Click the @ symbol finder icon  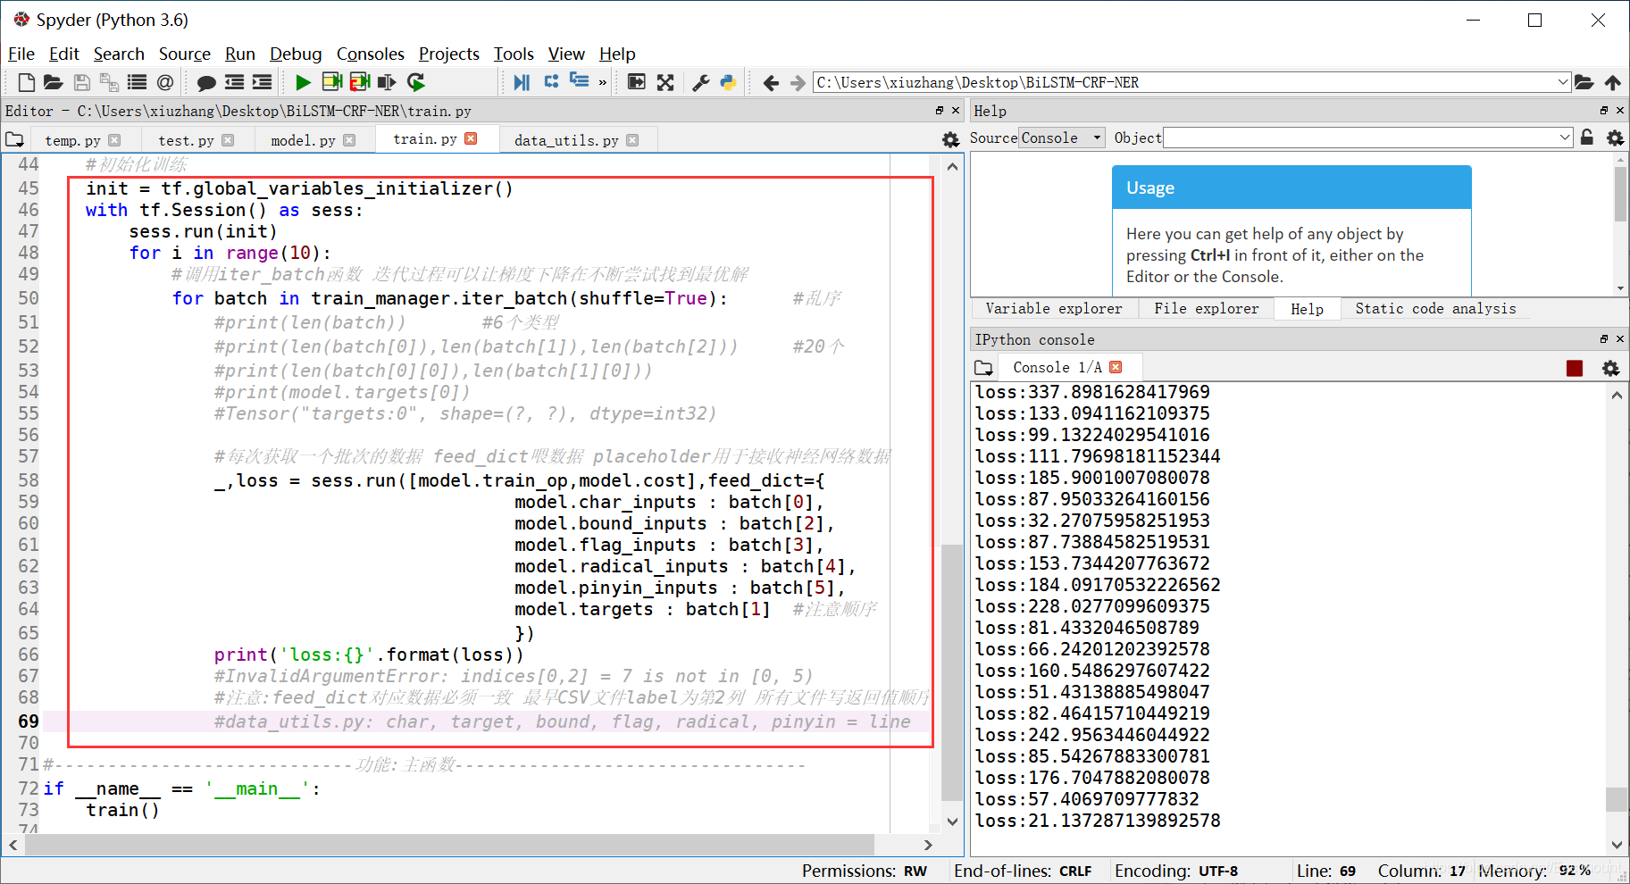click(165, 82)
